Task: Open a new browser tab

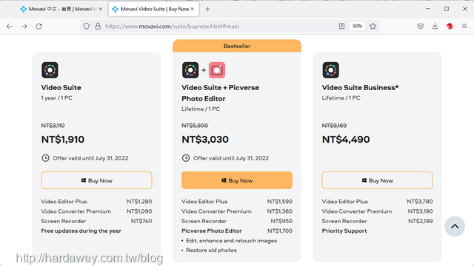Action: tap(207, 9)
